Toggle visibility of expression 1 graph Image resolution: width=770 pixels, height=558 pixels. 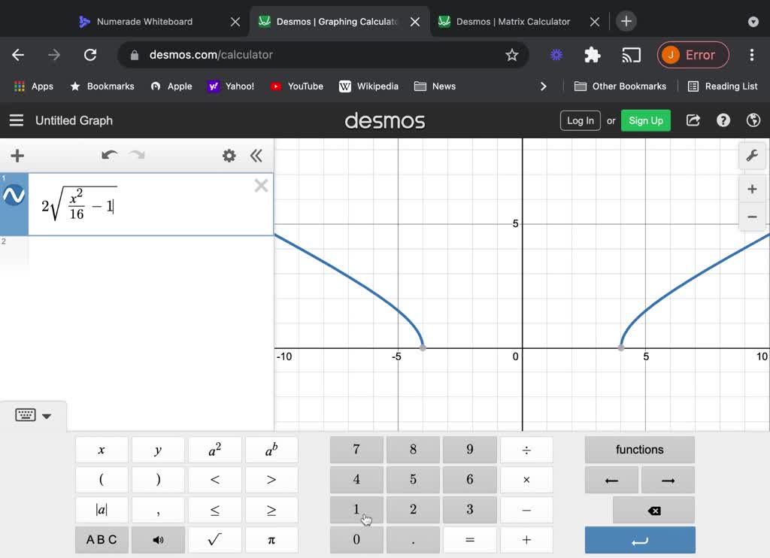14,196
